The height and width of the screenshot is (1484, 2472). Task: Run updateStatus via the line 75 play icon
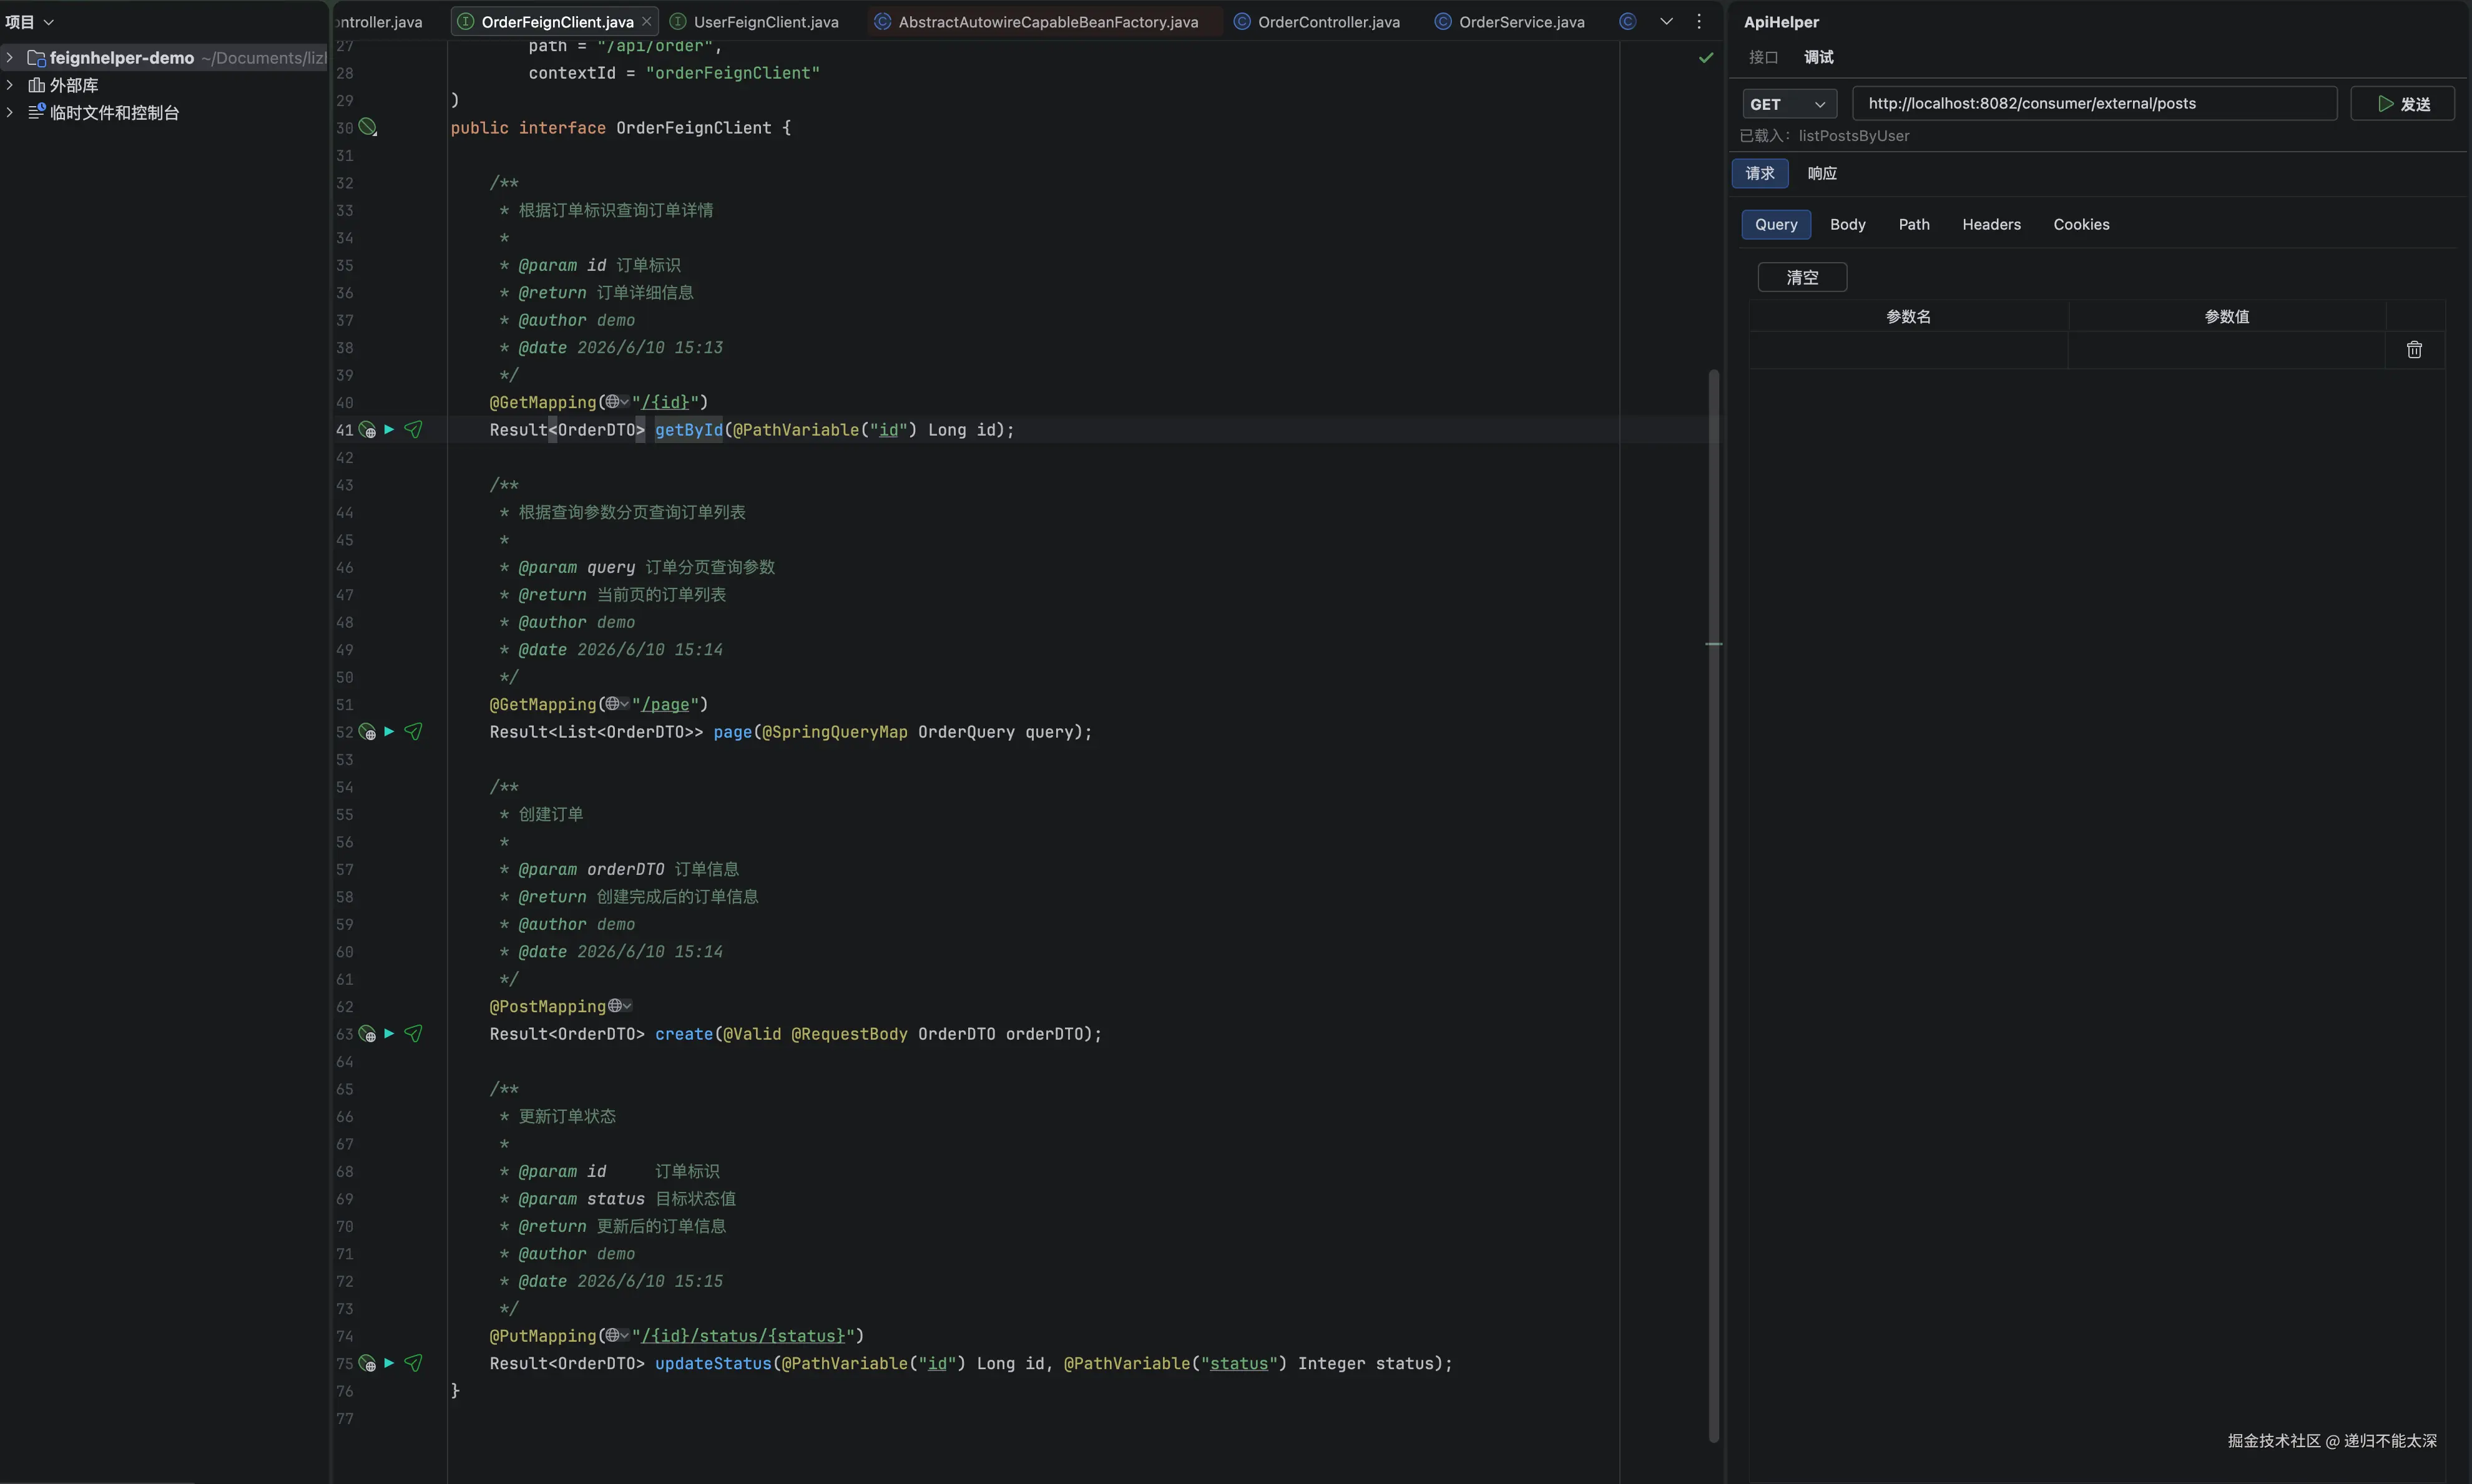coord(389,1362)
